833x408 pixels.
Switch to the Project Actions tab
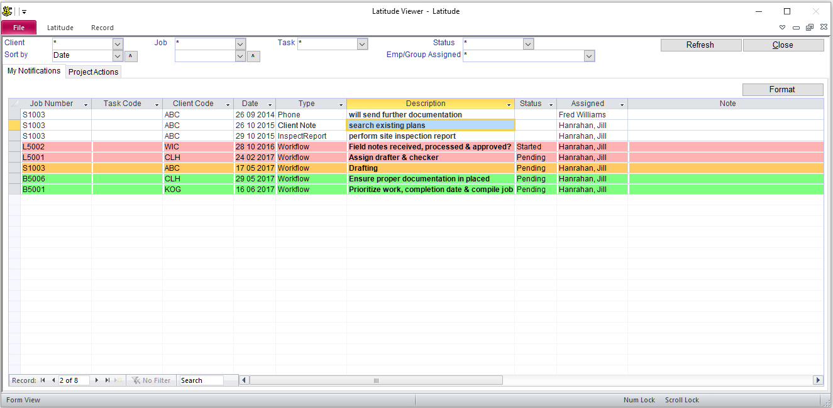(x=93, y=72)
